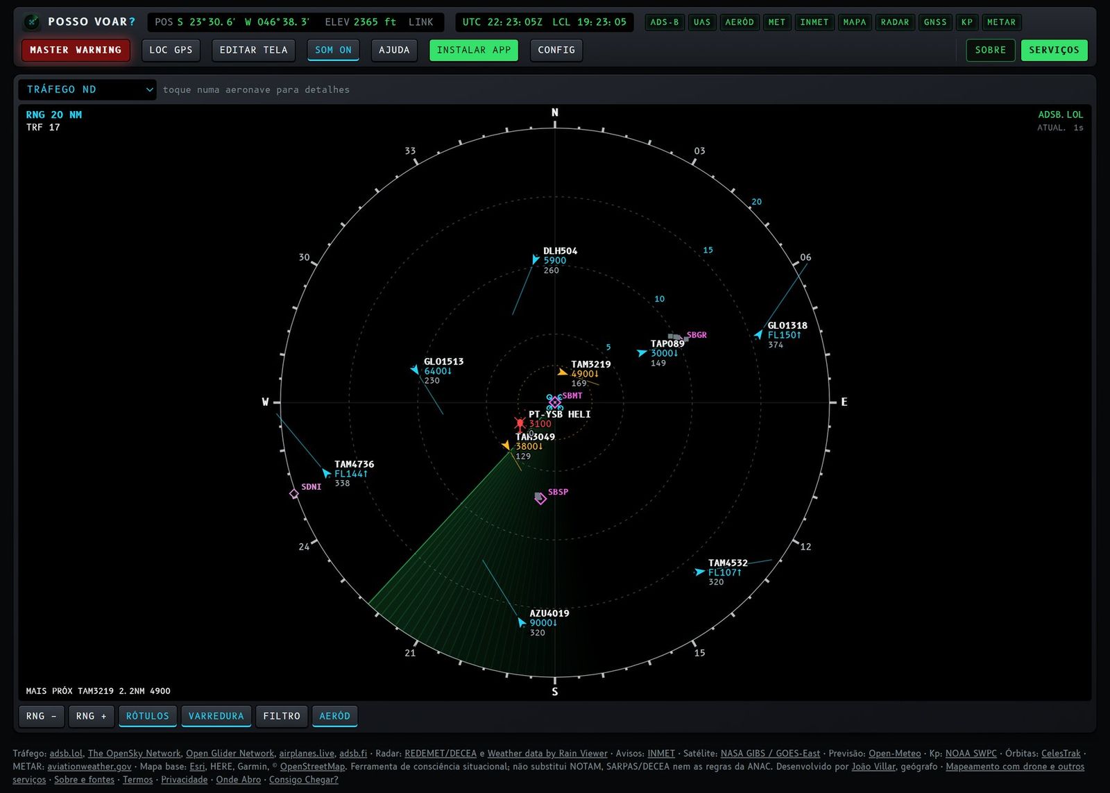1110x793 pixels.
Task: Toggle RÓTULOS labels display
Action: click(148, 716)
